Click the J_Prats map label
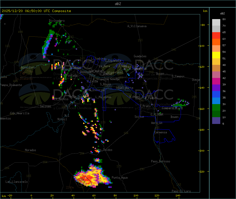This screenshot has height=199, width=236. pos(145,106)
